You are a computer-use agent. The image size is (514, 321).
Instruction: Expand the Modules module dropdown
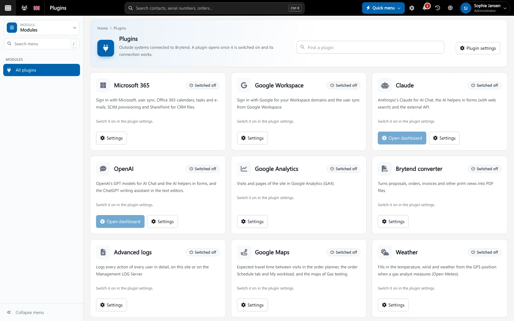coord(41,28)
